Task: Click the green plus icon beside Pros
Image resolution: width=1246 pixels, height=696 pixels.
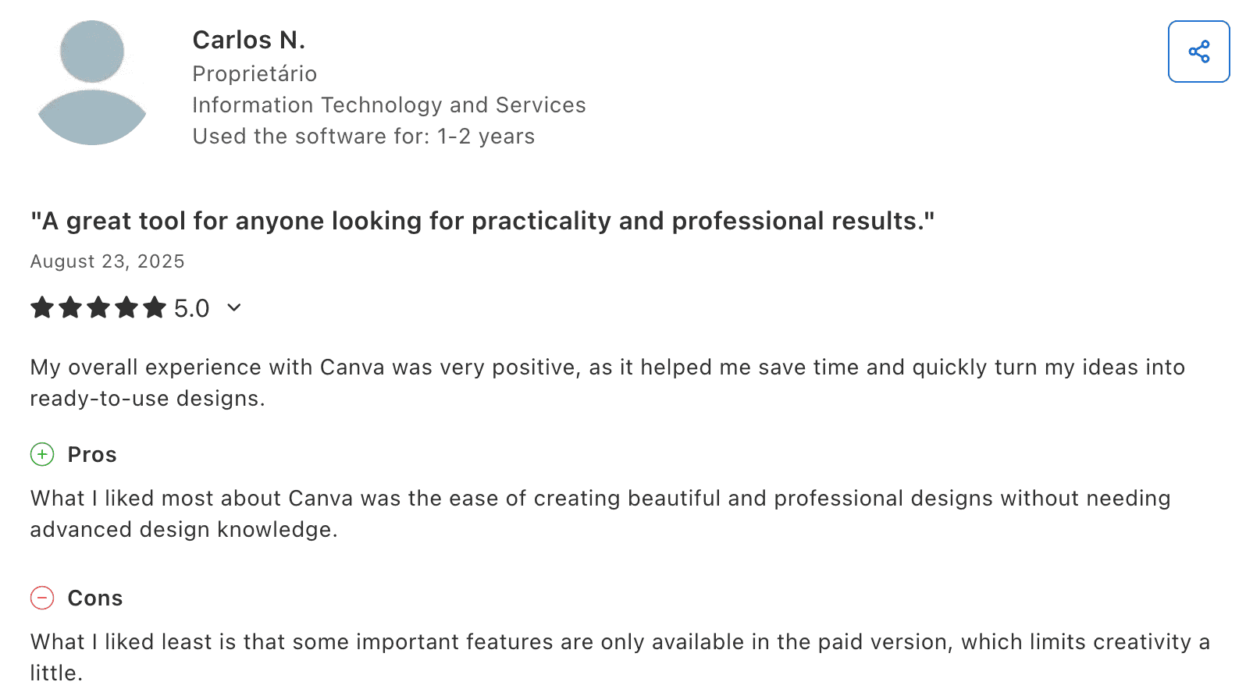Action: pos(42,454)
